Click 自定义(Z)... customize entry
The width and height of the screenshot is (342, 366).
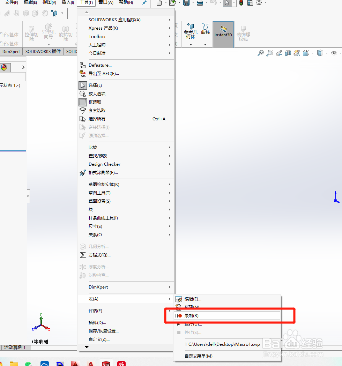pos(126,339)
